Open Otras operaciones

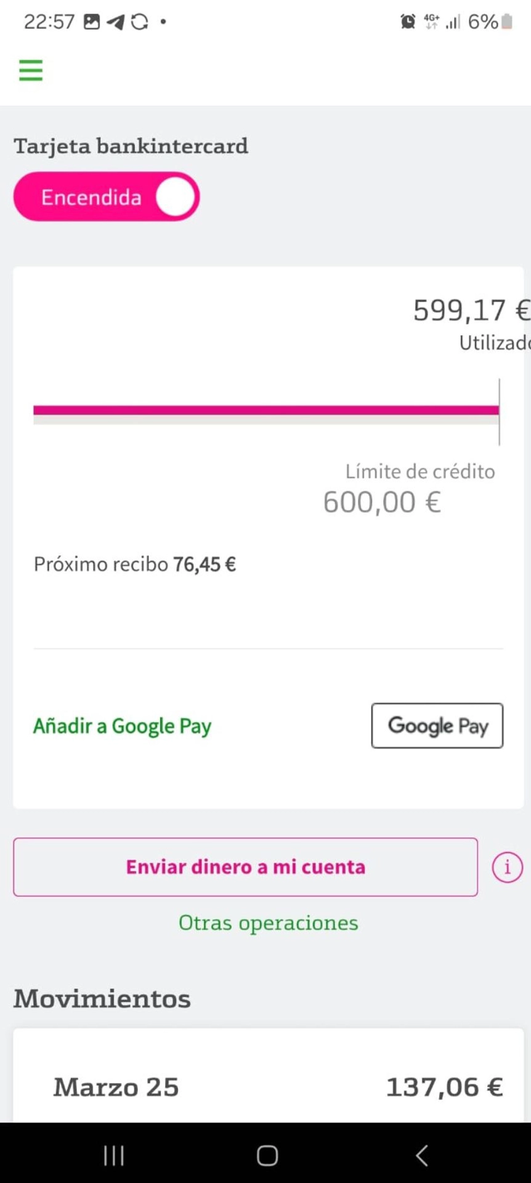268,922
